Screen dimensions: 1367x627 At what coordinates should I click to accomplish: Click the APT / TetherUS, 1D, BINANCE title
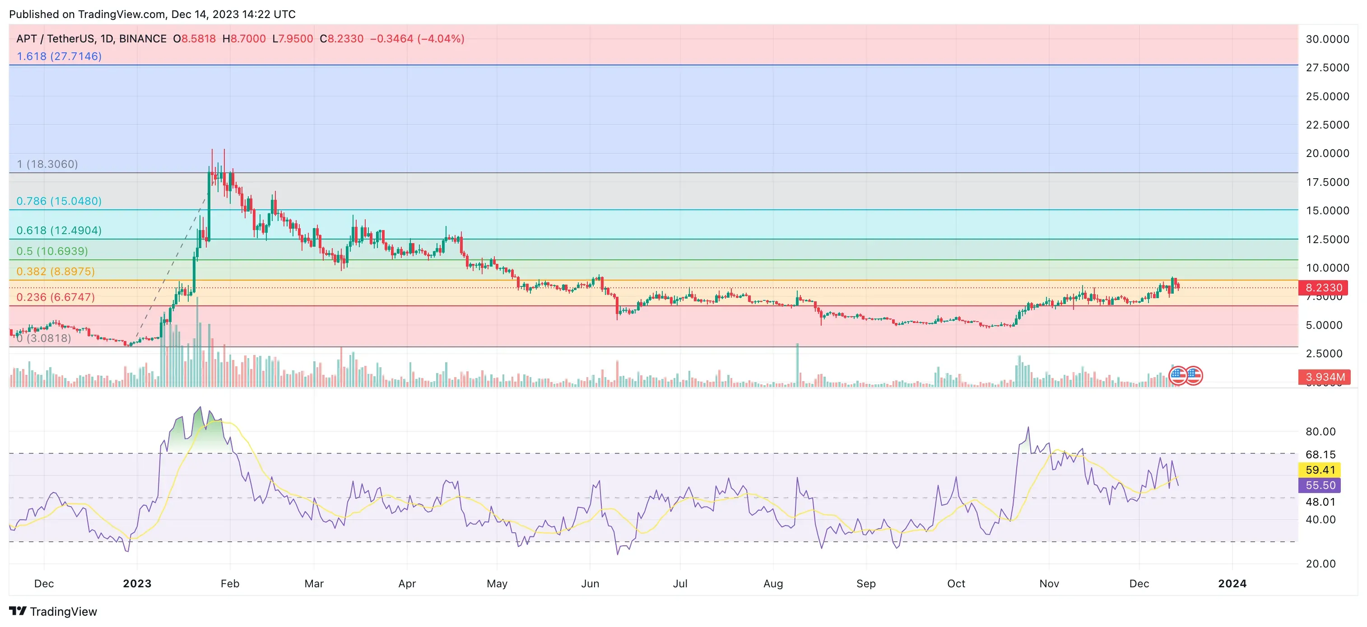(x=91, y=39)
